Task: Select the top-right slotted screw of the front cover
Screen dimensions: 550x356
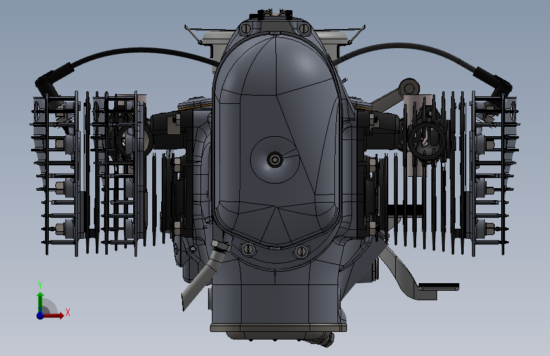Action: tap(304, 29)
